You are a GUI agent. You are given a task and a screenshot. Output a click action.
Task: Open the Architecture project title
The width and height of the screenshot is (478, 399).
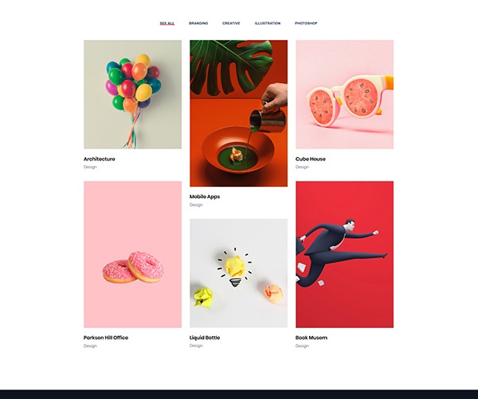[x=100, y=159]
